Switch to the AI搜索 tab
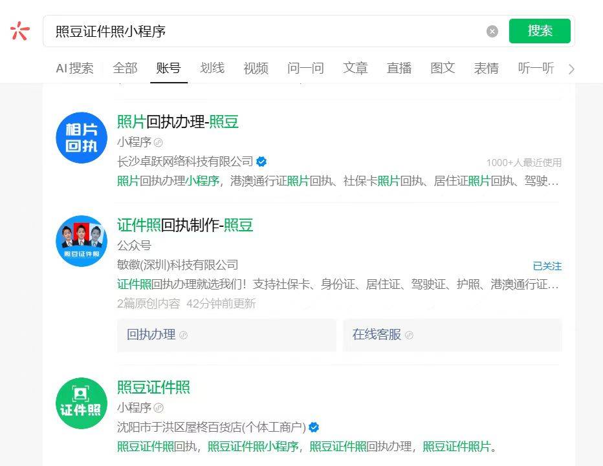This screenshot has width=603, height=466. pos(74,68)
